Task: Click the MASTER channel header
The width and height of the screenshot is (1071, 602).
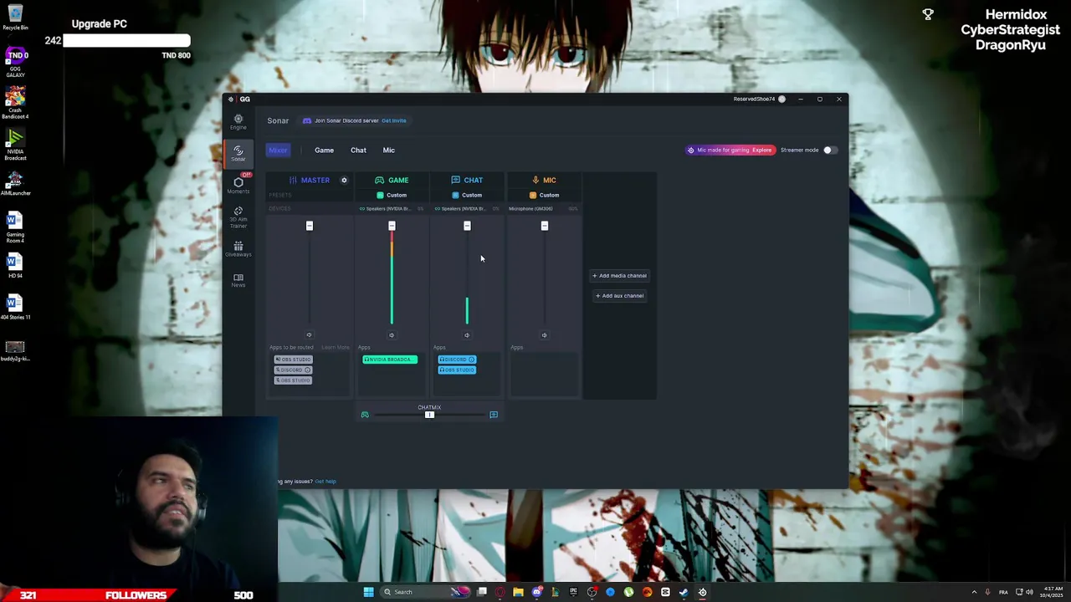Action: coord(310,180)
